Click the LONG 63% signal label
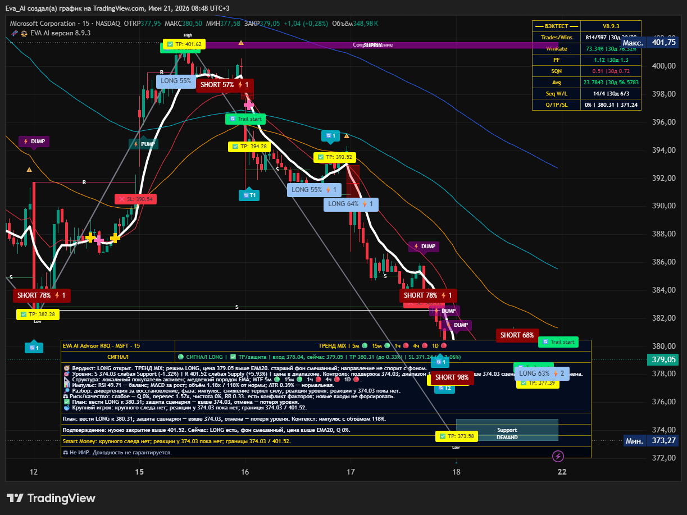Screen dimensions: 687x515 (x=542, y=373)
